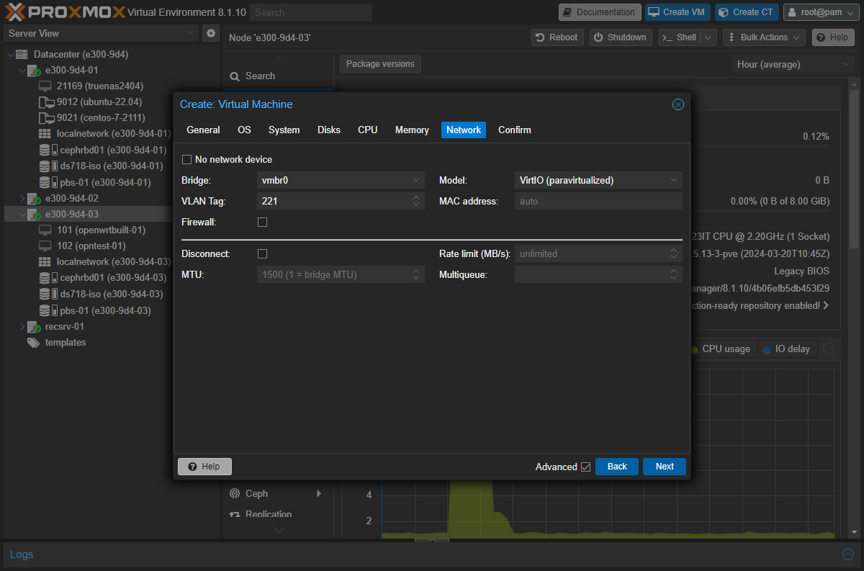Click the Reboot button
Image resolution: width=864 pixels, height=571 pixels.
[558, 37]
